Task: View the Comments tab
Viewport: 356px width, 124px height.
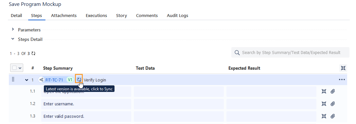Action: (x=147, y=16)
